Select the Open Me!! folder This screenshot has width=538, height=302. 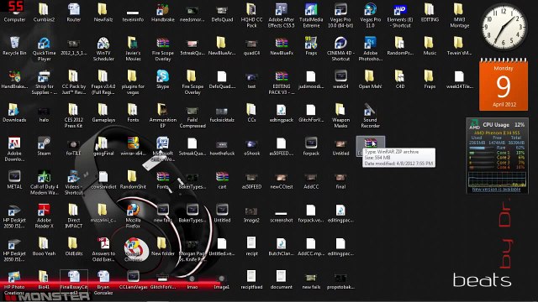370,80
